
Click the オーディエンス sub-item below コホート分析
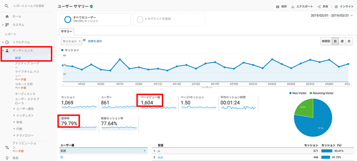[x=25, y=94]
